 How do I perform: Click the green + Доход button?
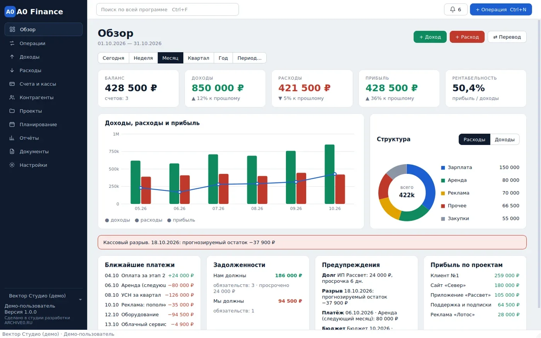pos(430,37)
